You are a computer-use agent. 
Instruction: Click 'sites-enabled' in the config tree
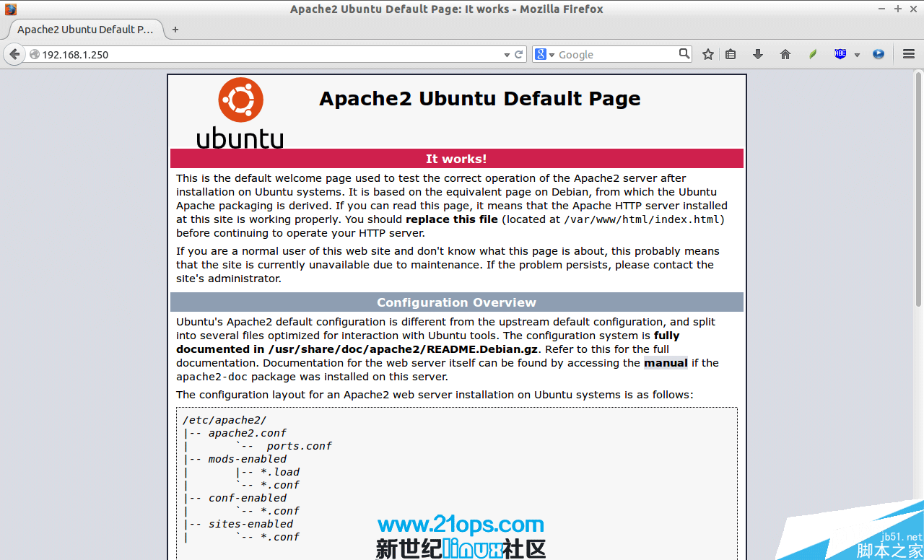coord(250,524)
